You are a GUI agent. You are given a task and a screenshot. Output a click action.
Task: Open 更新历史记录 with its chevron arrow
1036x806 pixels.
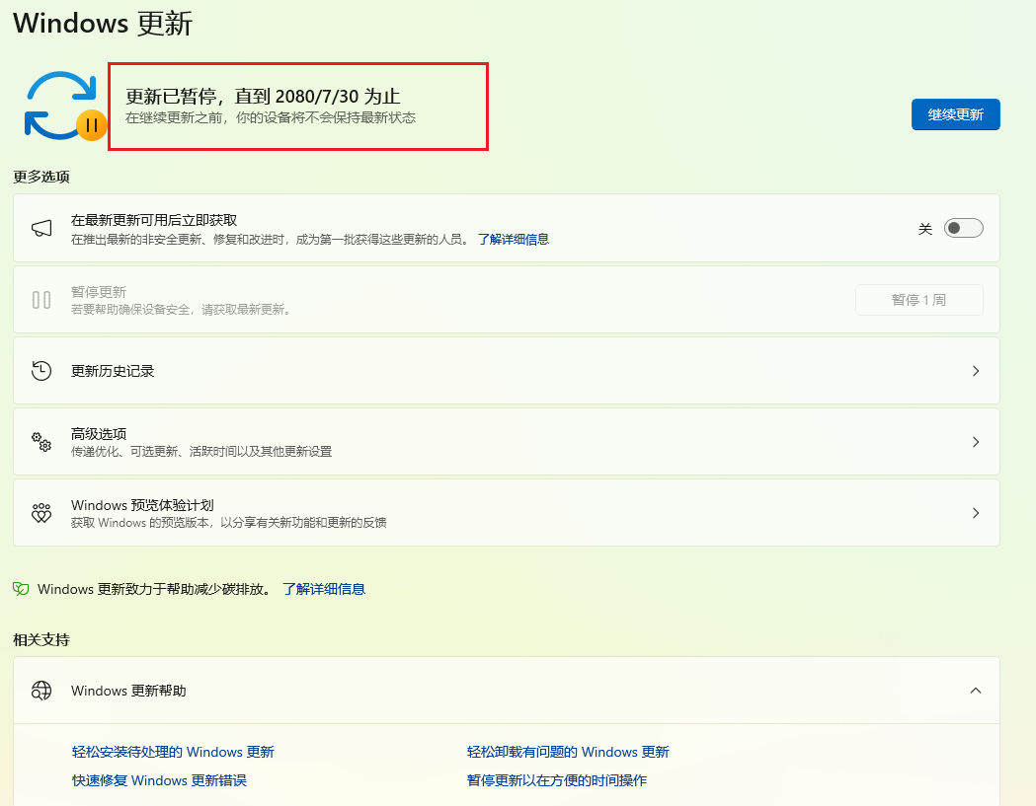point(976,371)
